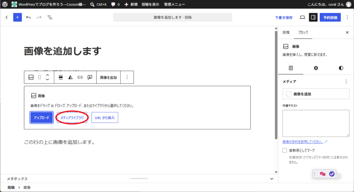Click sidebar 画像を追加 media field

[316, 94]
